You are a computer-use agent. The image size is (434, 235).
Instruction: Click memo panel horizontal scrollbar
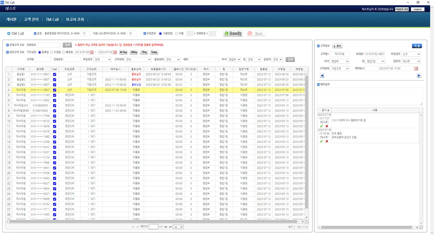pos(367,227)
